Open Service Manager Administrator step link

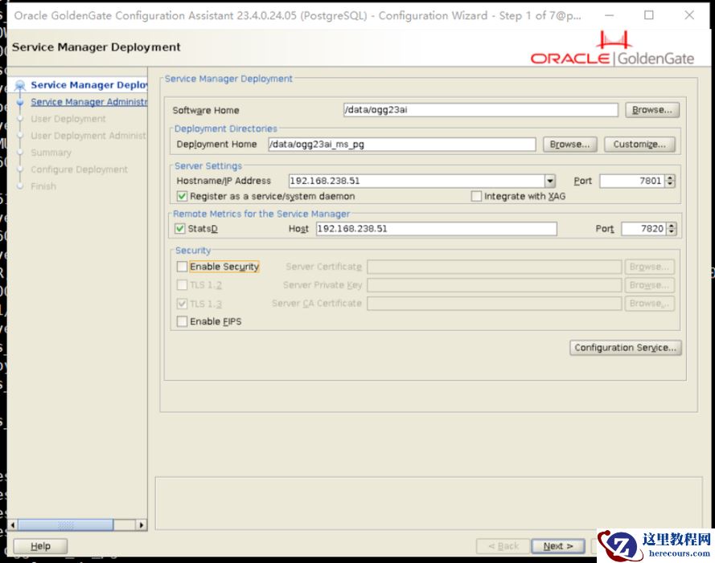[x=88, y=102]
